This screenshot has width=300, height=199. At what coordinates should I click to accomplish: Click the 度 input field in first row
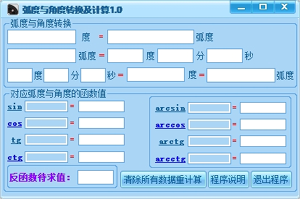(x=41, y=37)
